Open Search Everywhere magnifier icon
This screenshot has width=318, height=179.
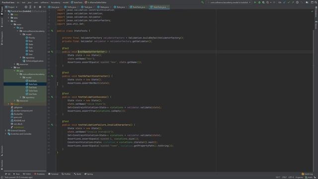316,2
